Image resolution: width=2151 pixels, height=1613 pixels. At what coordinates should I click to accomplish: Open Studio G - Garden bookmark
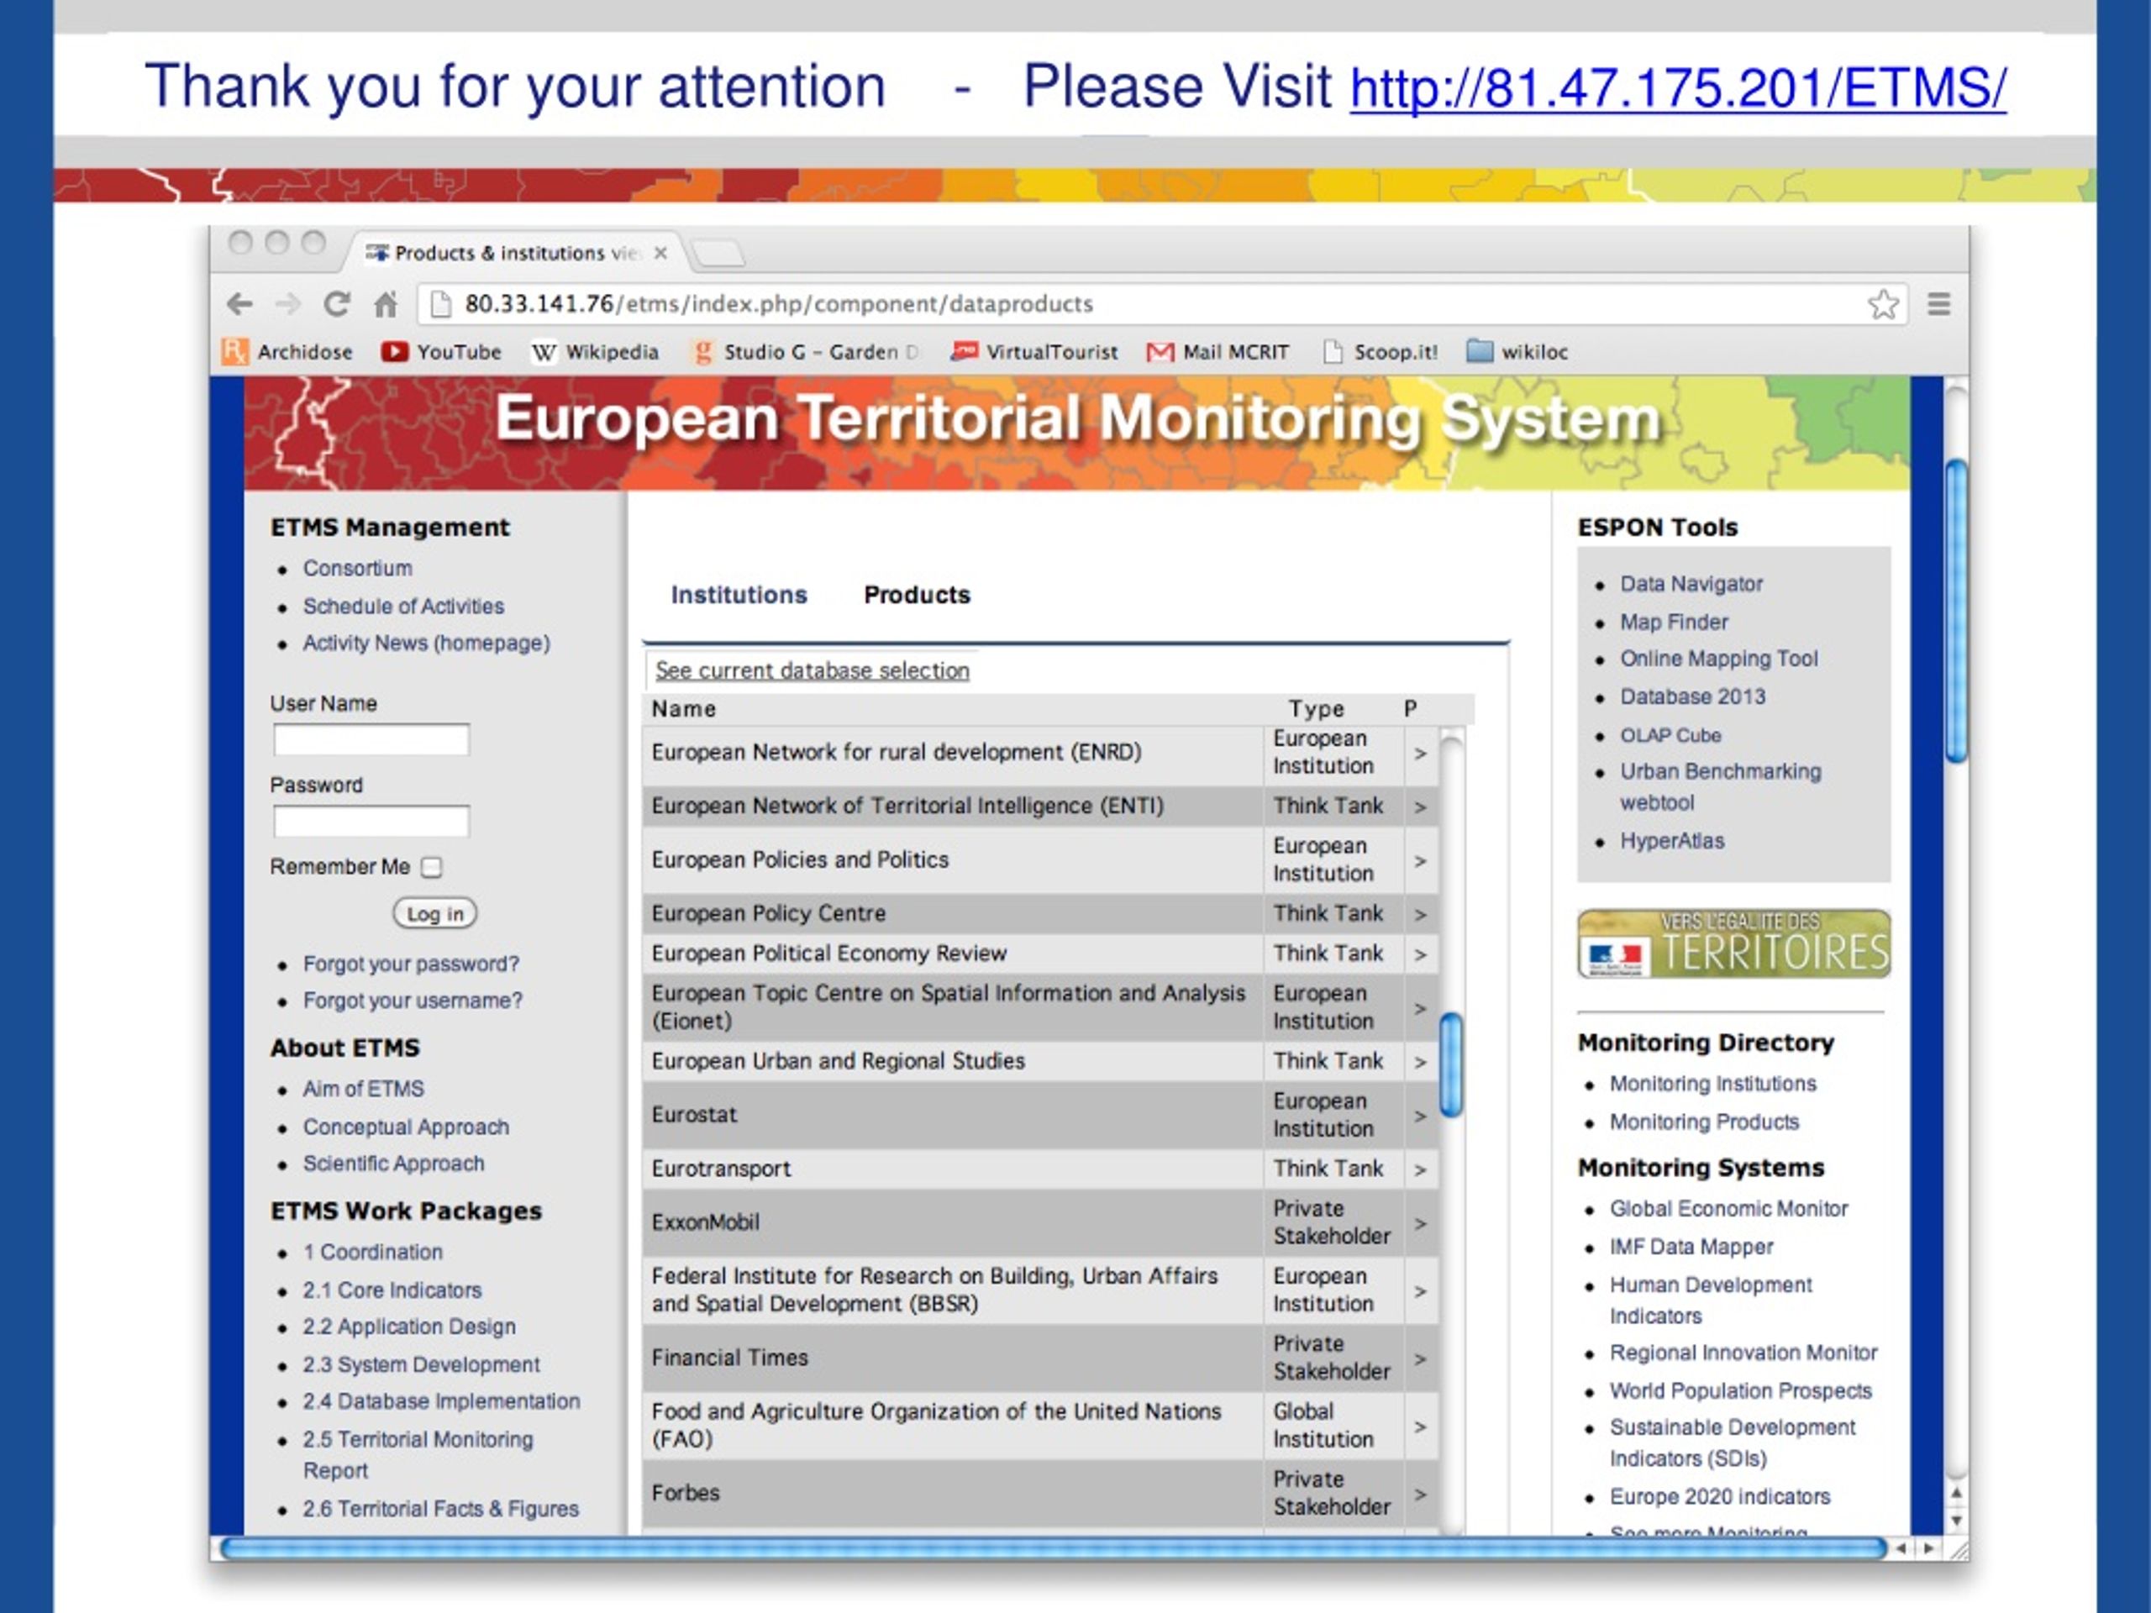coord(804,352)
